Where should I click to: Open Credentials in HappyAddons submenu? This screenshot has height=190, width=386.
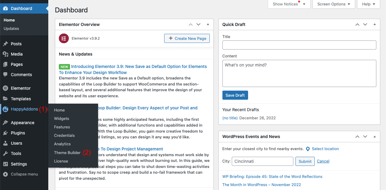(64, 136)
